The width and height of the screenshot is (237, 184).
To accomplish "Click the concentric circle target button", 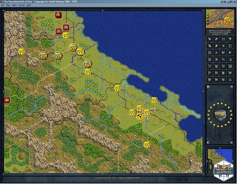I will (x=223, y=59).
